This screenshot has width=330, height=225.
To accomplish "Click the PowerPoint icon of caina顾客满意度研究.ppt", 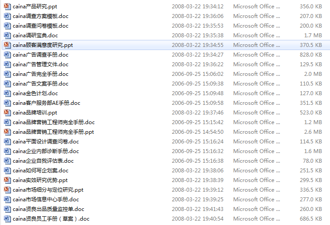I will click(7, 45).
